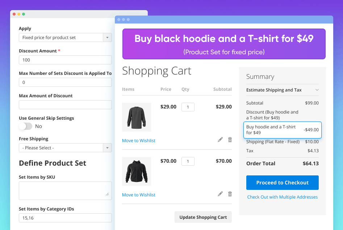Screen dimensions: 343x230
Task: Open the Apply dropdown for product set
Action: pos(107,38)
